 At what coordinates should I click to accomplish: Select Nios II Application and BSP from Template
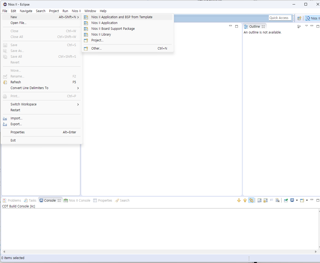pyautogui.click(x=127, y=17)
